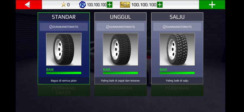Viewport: 244px width, 112px height.
Task: Choose the STANDAR tire header
Action: [x=64, y=17]
